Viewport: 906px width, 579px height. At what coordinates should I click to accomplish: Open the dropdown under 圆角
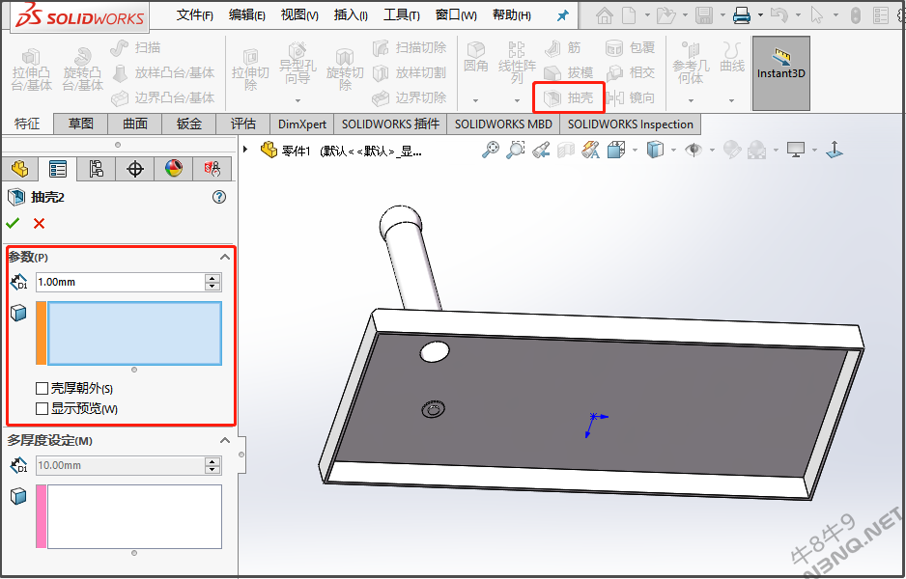(475, 101)
